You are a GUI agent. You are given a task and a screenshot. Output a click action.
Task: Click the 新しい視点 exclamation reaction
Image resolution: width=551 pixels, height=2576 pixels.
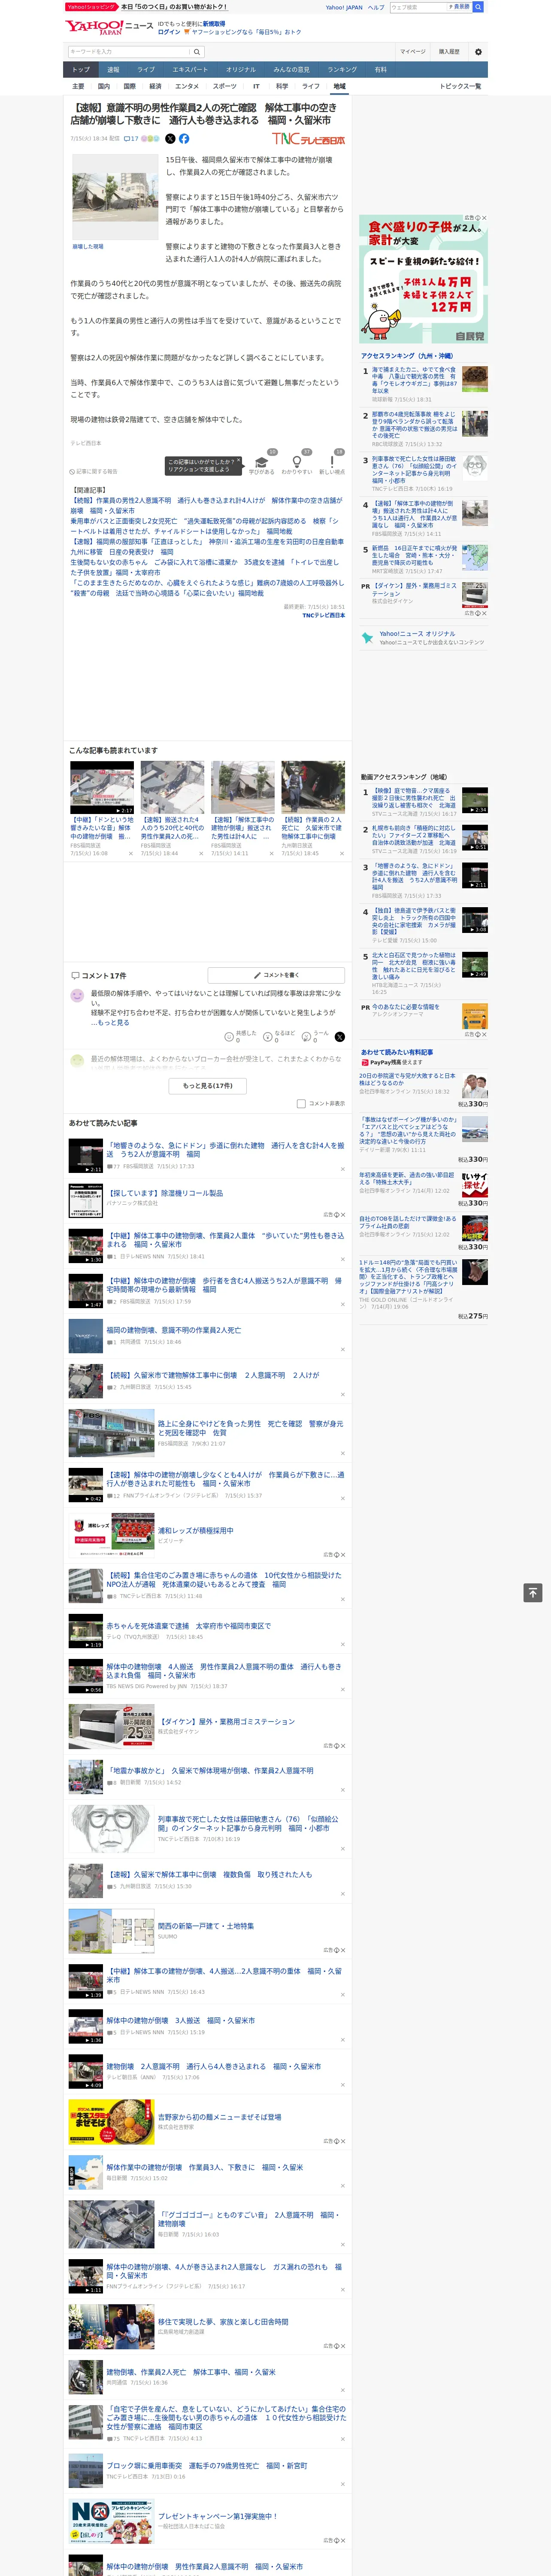click(332, 462)
